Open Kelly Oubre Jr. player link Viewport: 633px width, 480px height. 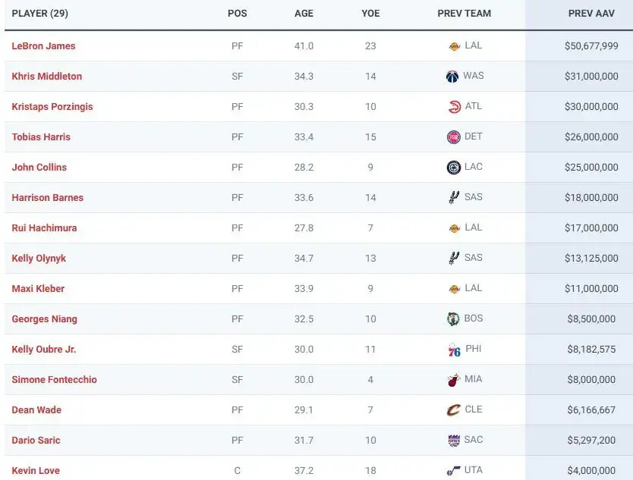click(x=44, y=350)
